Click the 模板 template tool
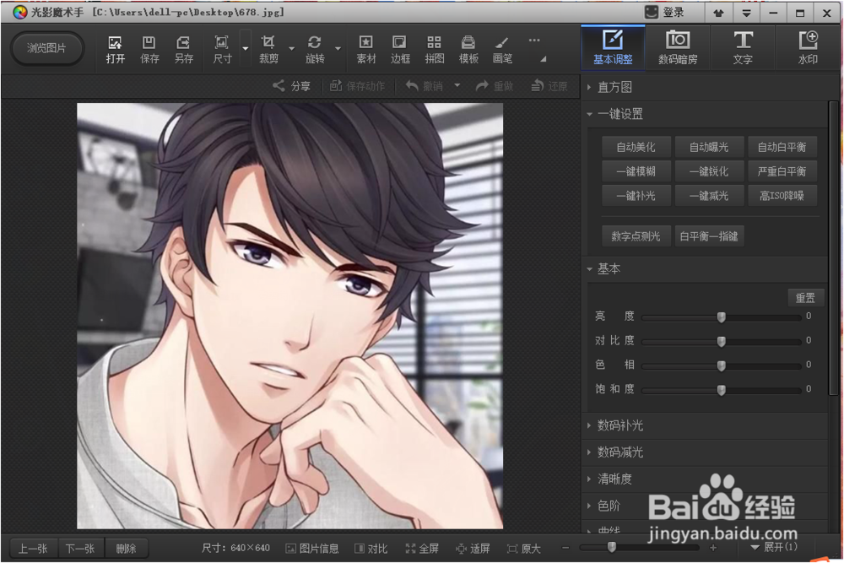The height and width of the screenshot is (563, 844). 468,50
